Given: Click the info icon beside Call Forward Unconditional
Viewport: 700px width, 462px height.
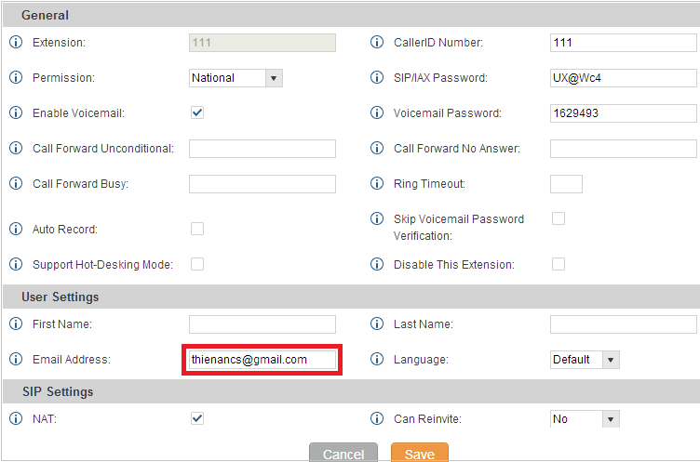Looking at the screenshot, I should coord(16,148).
